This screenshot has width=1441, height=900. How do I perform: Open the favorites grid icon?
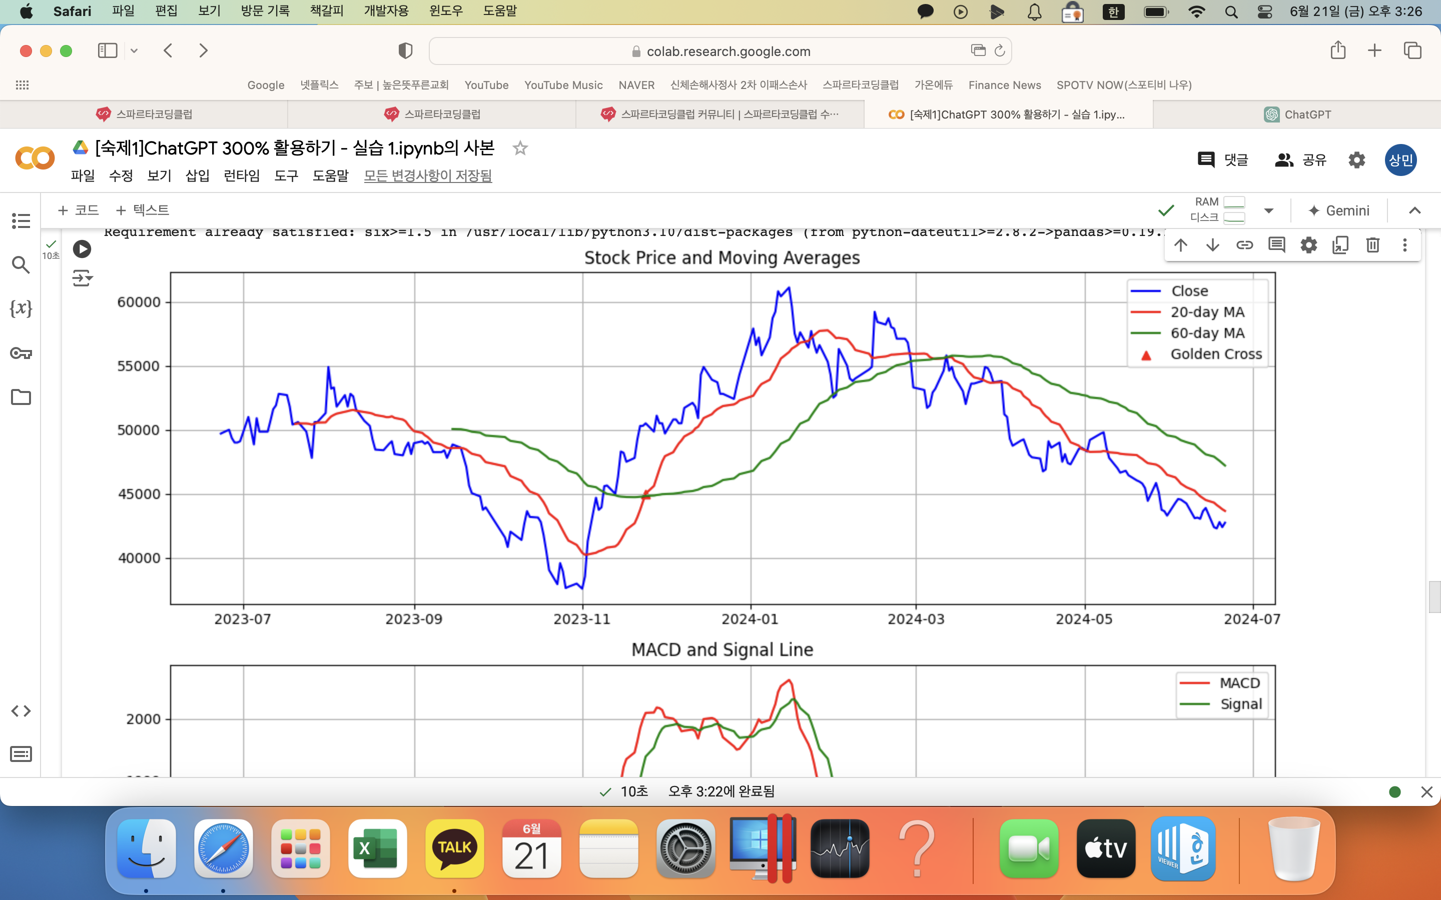point(22,85)
